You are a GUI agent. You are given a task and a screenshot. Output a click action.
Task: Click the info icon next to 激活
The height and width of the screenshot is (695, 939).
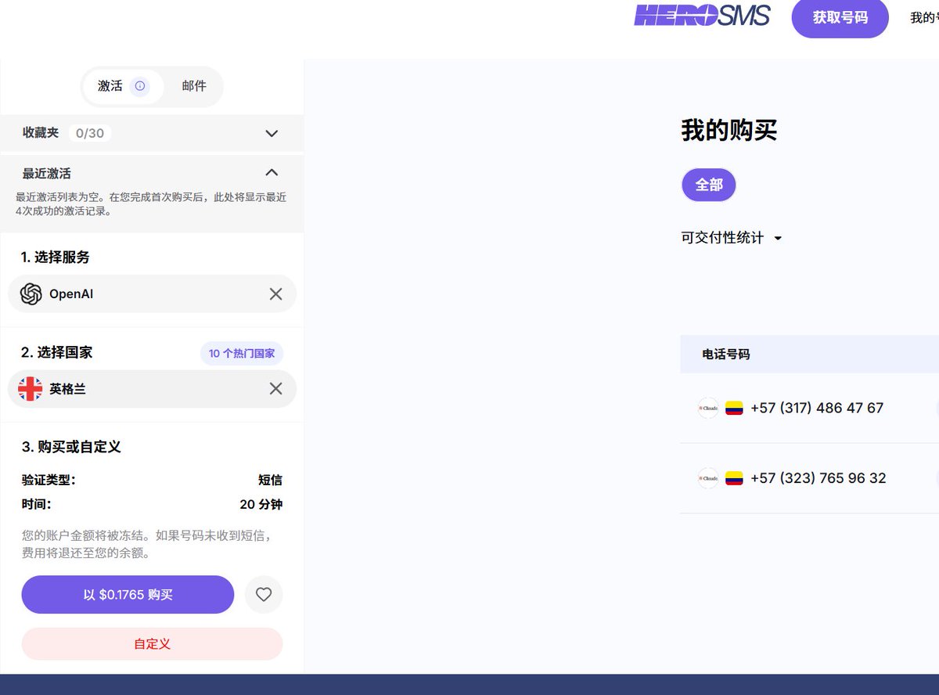[x=139, y=86]
